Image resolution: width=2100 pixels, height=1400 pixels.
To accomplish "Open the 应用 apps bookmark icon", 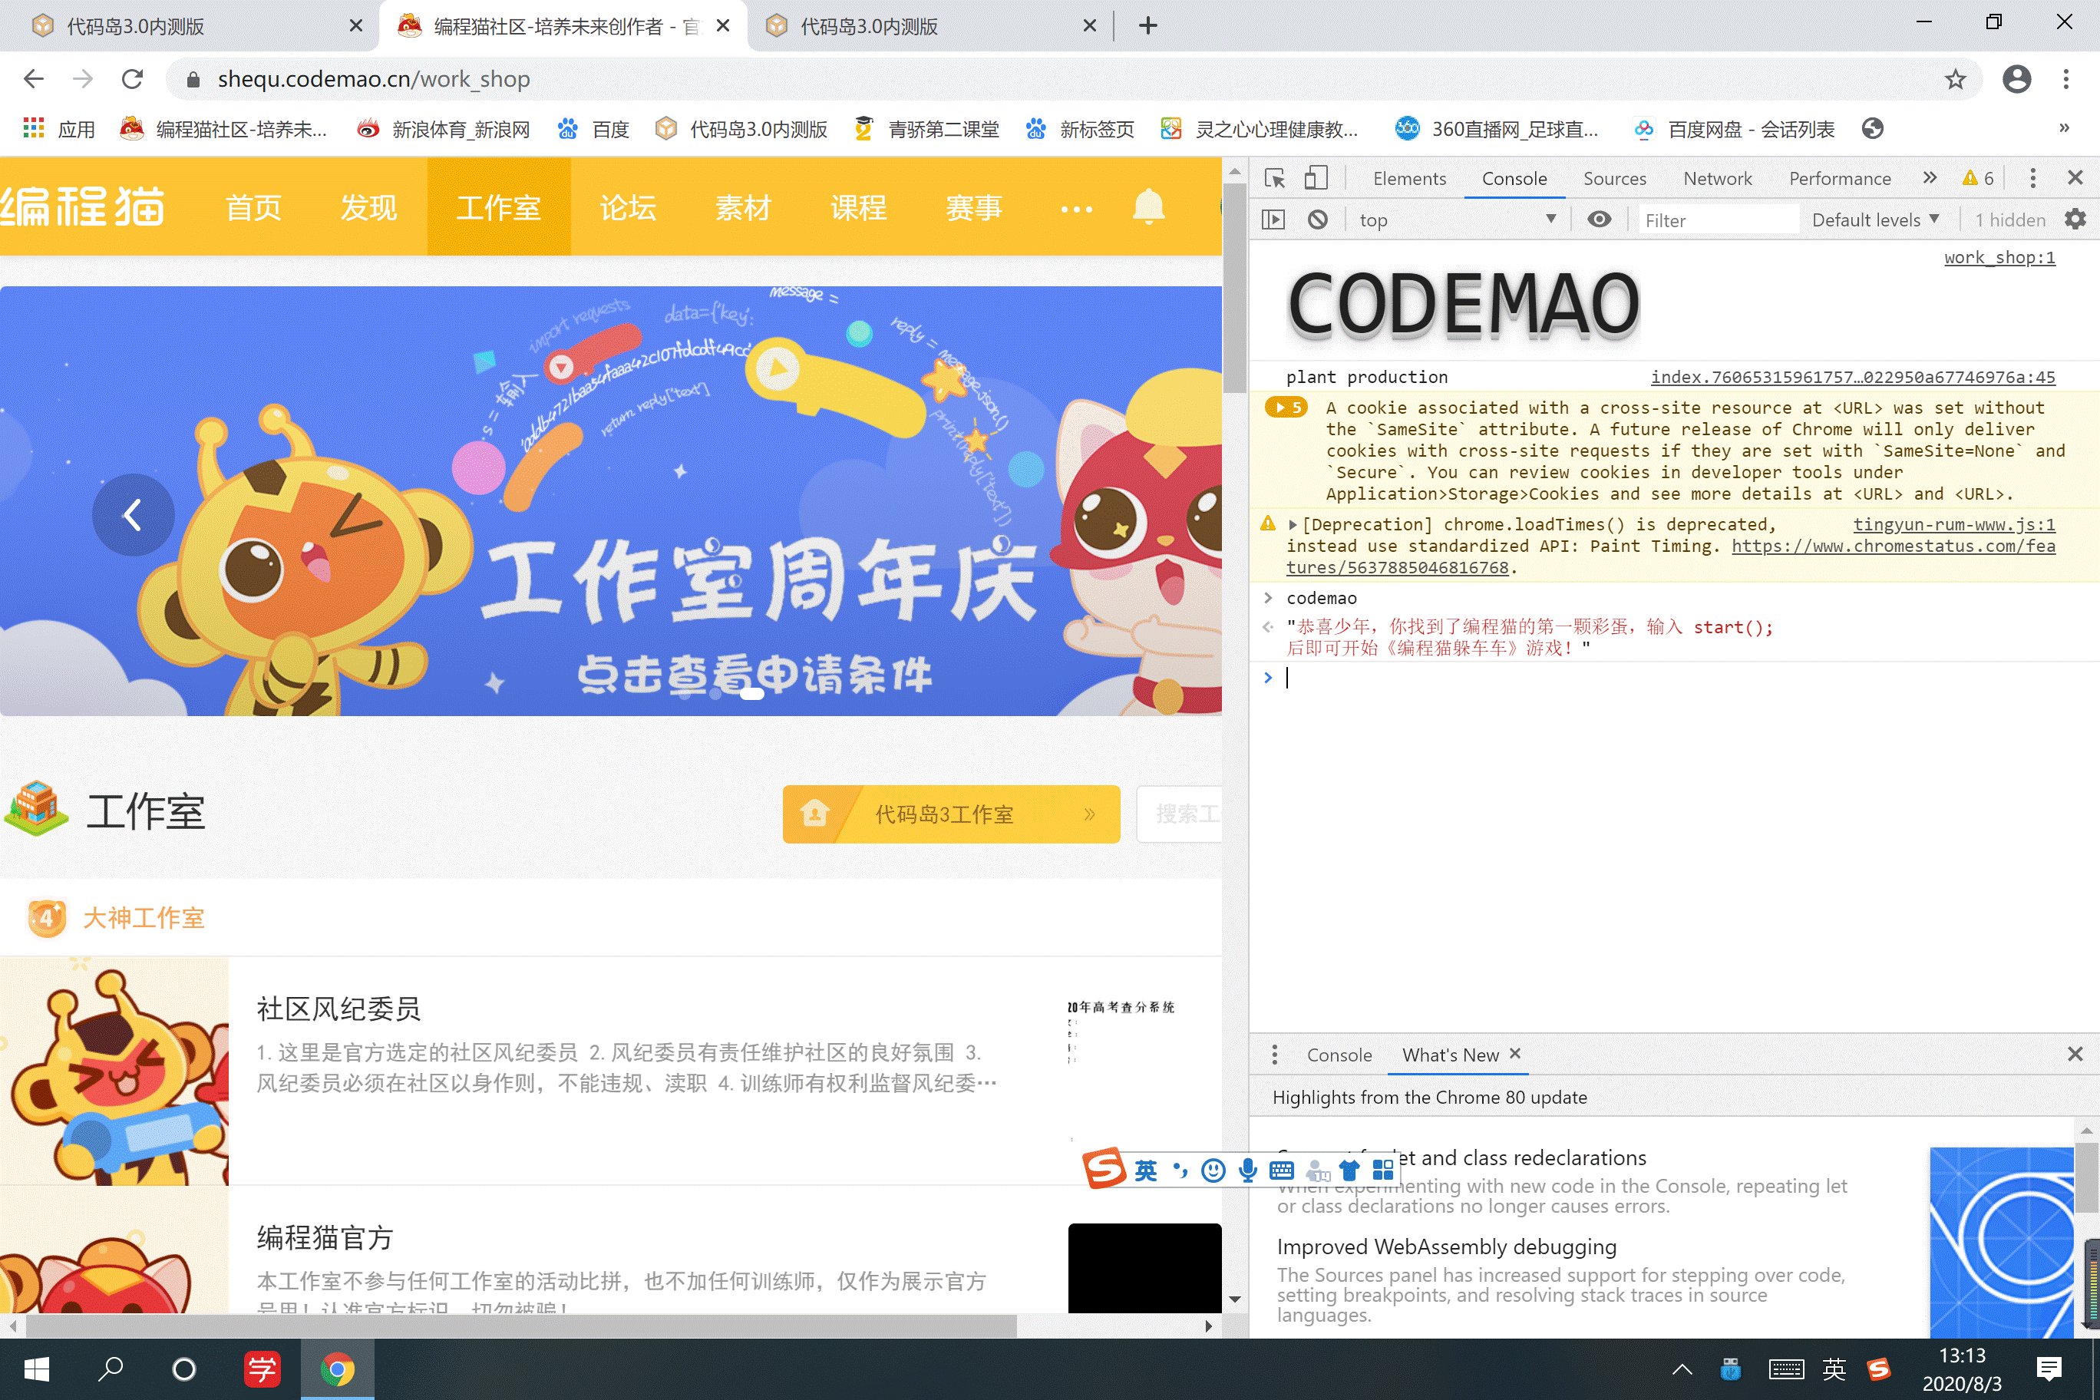I will click(33, 129).
